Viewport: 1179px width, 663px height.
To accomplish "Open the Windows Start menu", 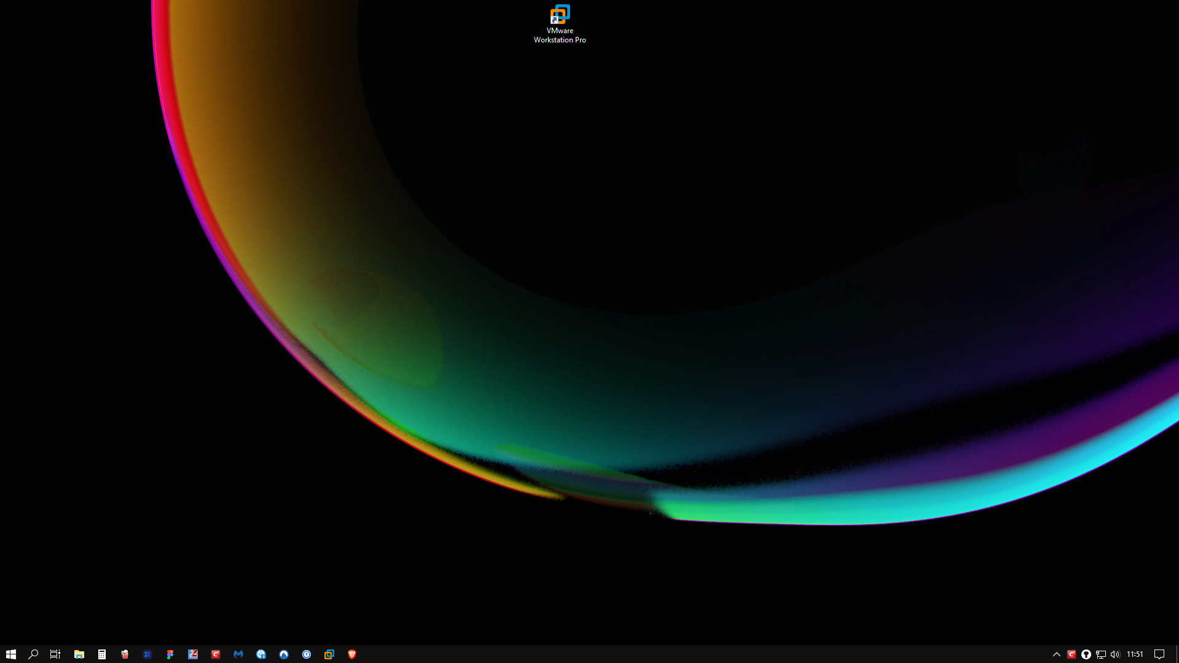I will point(10,654).
